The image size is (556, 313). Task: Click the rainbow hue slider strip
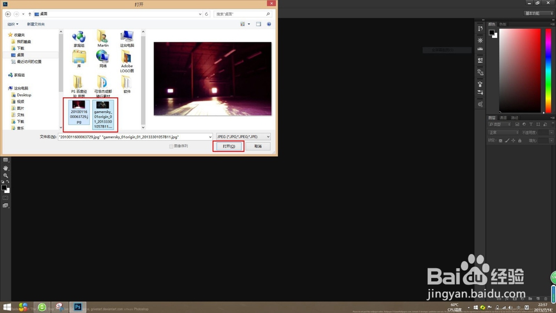pyautogui.click(x=548, y=71)
